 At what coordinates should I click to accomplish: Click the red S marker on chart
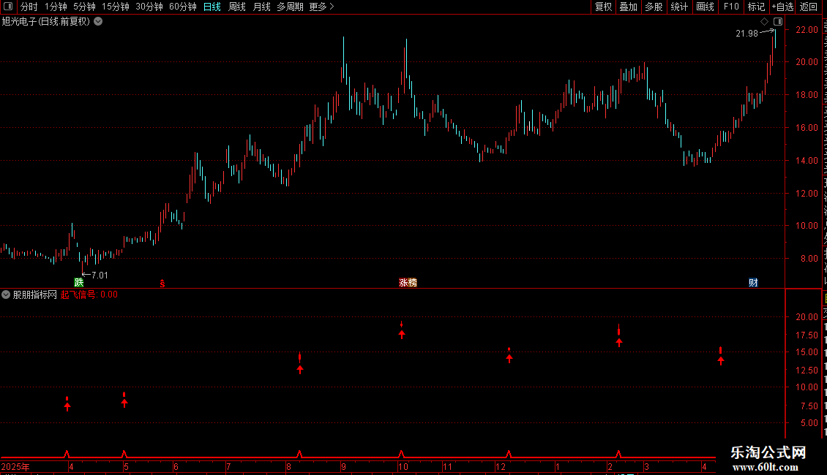coord(162,284)
